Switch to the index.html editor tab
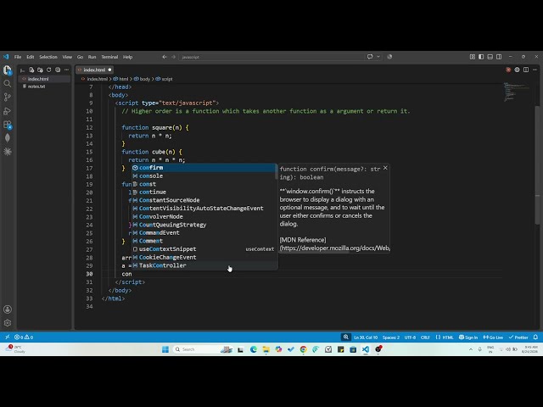The image size is (543, 407). tap(94, 70)
